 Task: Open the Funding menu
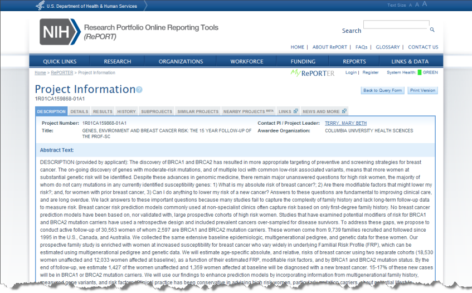(303, 61)
